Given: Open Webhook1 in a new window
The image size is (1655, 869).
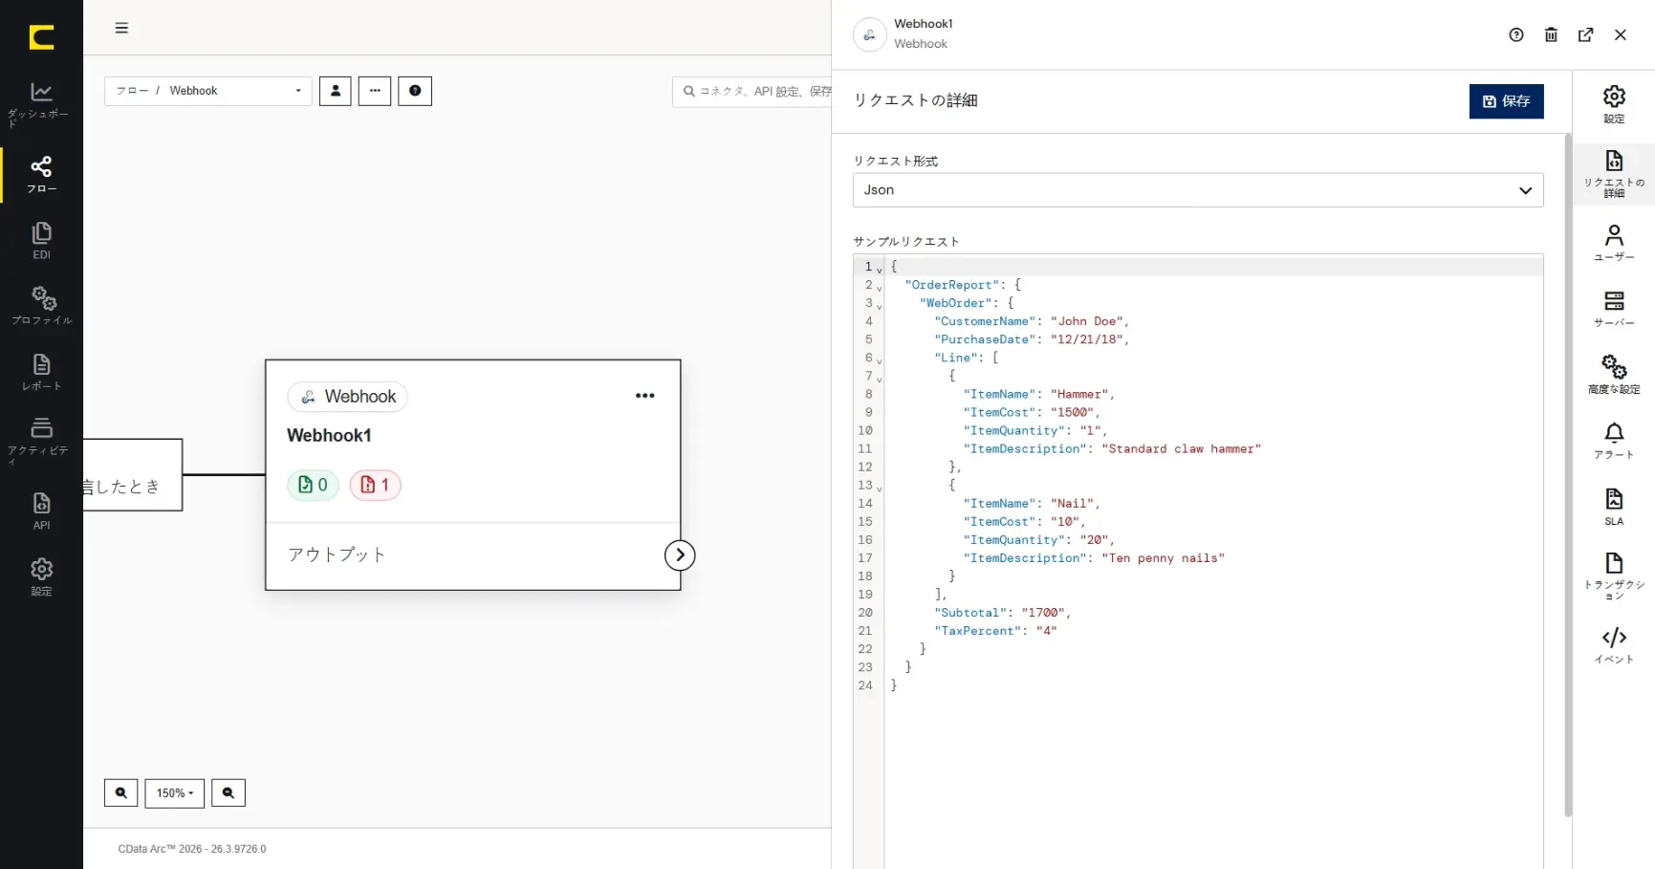Looking at the screenshot, I should [x=1585, y=34].
